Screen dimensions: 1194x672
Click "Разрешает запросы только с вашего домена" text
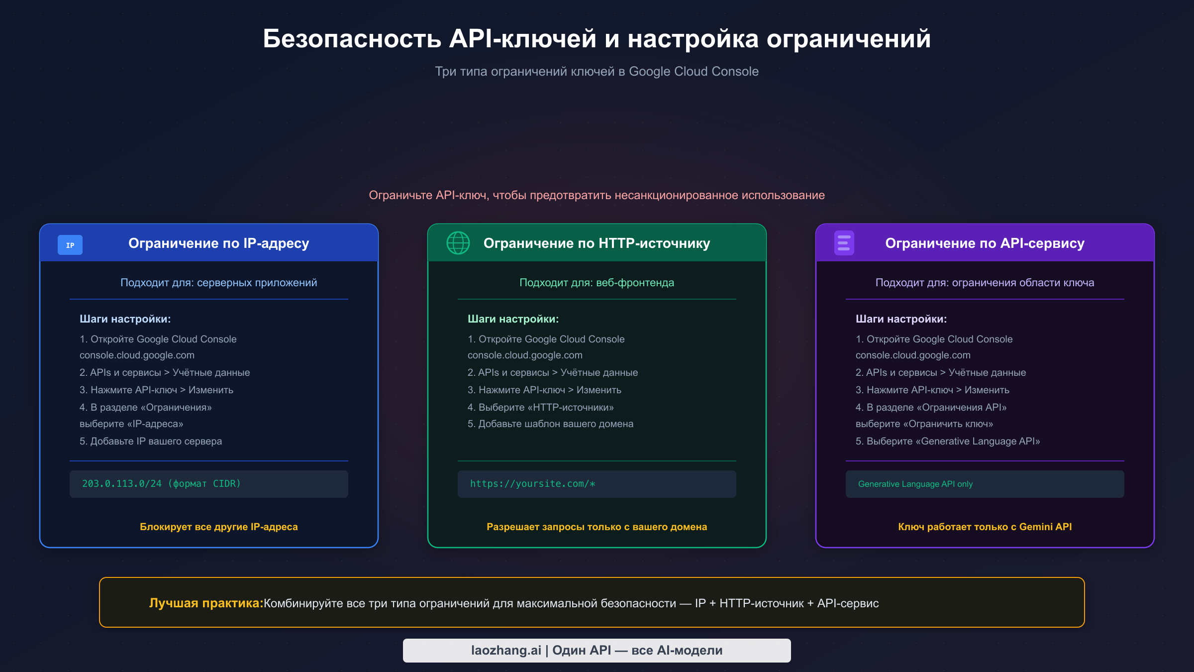[x=597, y=526]
